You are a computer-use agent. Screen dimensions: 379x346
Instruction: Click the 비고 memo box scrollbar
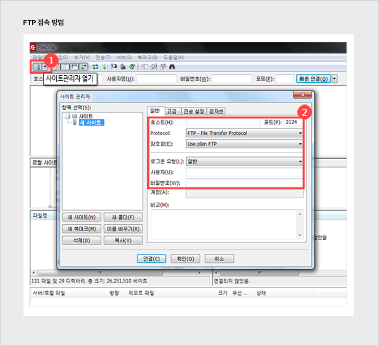tap(300, 224)
